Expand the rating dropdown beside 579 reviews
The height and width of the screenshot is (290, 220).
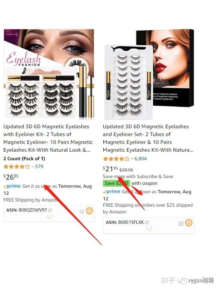coord(33,167)
